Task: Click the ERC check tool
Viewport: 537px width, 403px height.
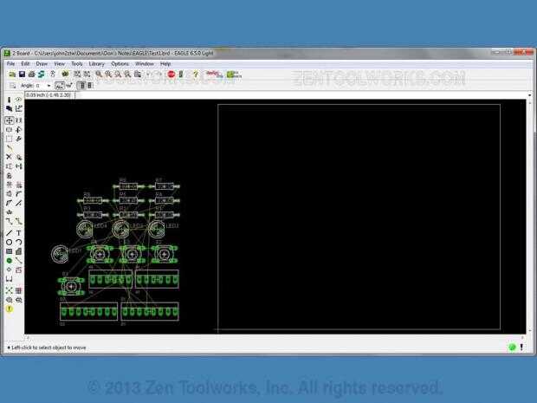Action: click(x=9, y=300)
